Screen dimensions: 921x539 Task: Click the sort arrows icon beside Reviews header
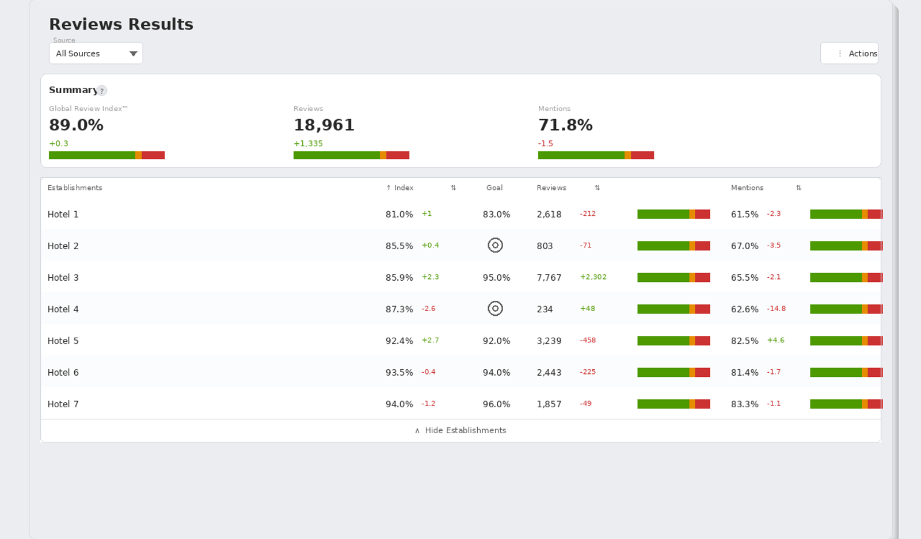(597, 188)
